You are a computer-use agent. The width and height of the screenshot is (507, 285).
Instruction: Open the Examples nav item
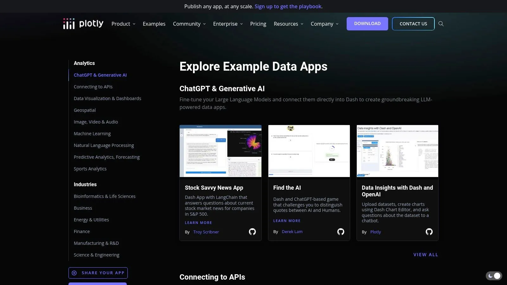coord(154,24)
